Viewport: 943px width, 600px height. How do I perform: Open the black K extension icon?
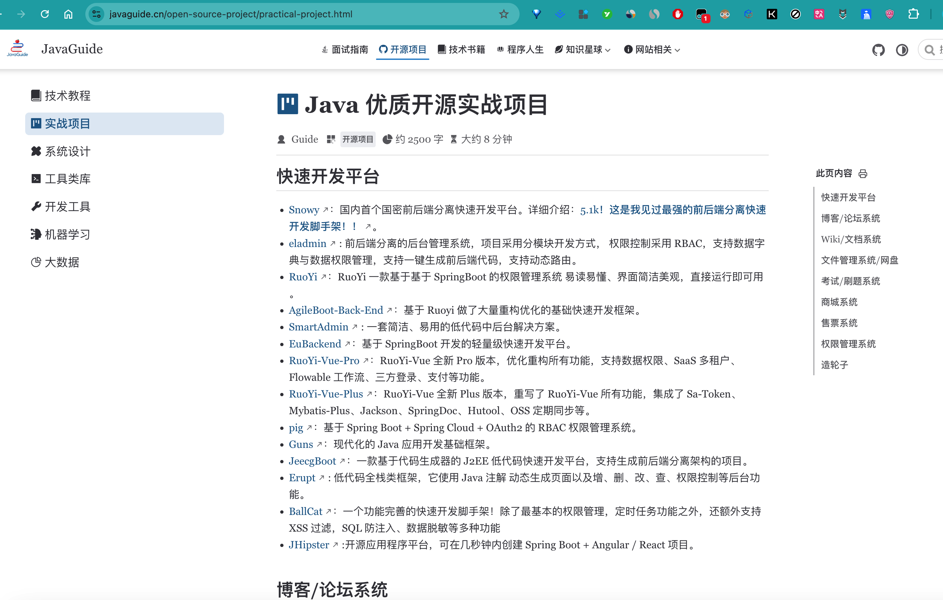tap(771, 14)
